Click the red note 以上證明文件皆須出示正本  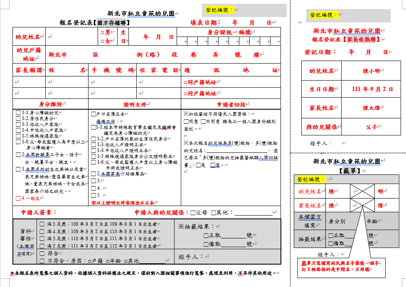coord(123,203)
